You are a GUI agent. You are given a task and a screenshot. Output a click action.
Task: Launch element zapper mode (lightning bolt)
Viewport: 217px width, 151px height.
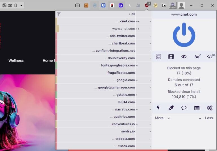pyautogui.click(x=158, y=108)
